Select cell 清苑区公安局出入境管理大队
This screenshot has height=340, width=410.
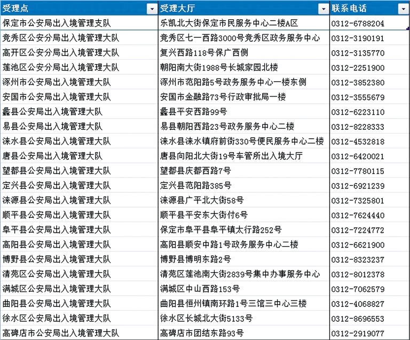[79, 274]
